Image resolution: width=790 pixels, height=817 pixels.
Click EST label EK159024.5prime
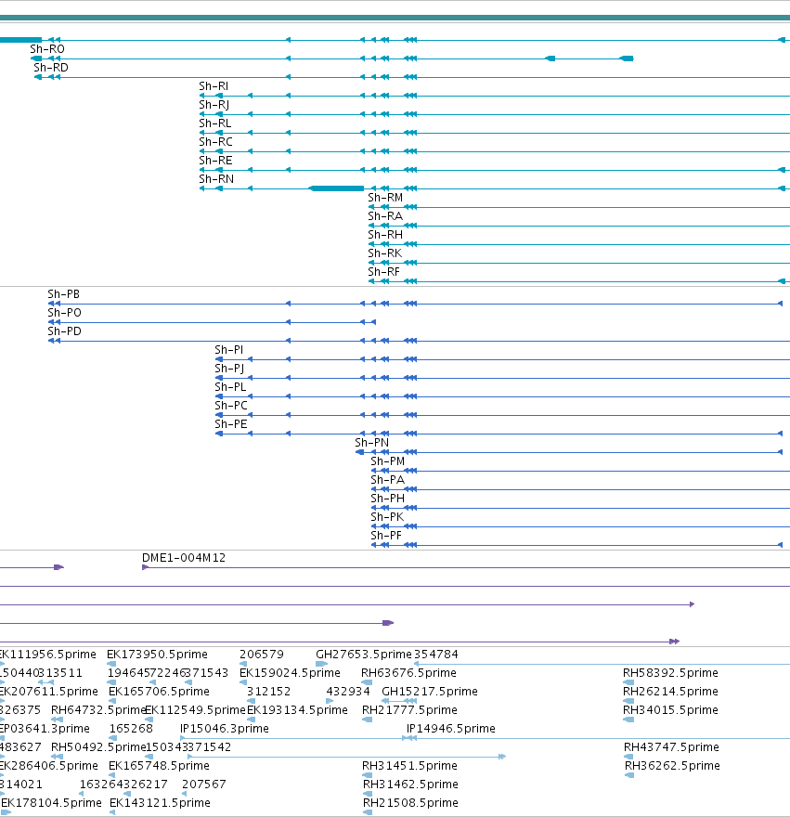290,673
